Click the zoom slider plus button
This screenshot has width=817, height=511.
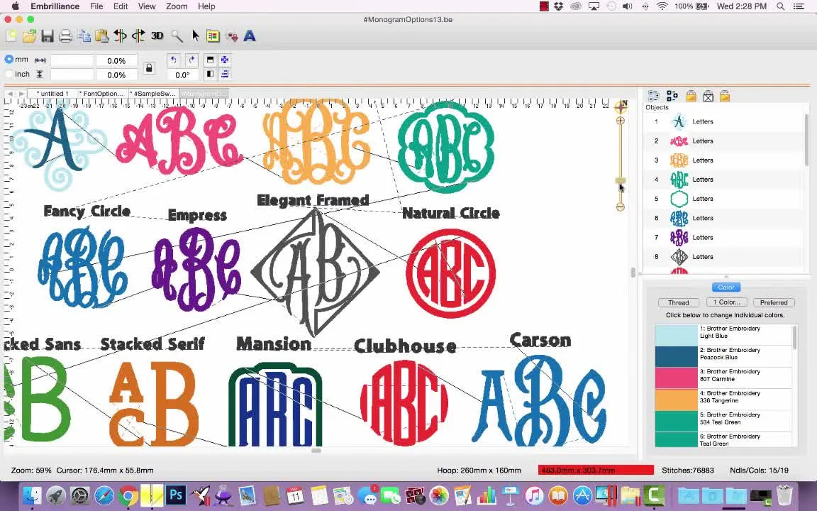click(620, 121)
